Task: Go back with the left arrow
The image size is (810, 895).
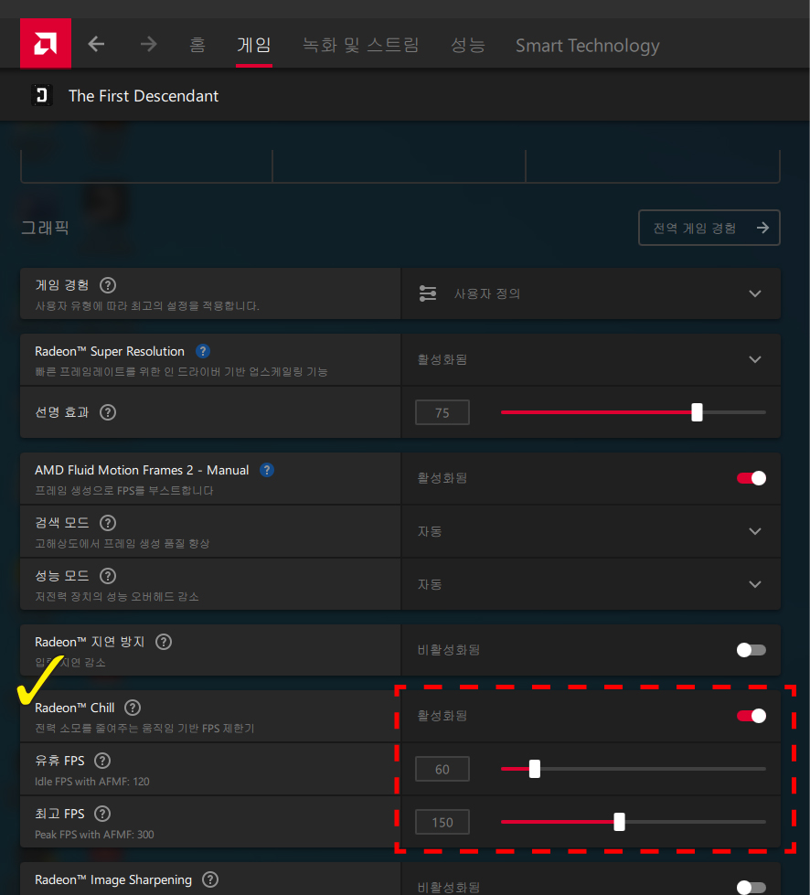Action: click(96, 44)
